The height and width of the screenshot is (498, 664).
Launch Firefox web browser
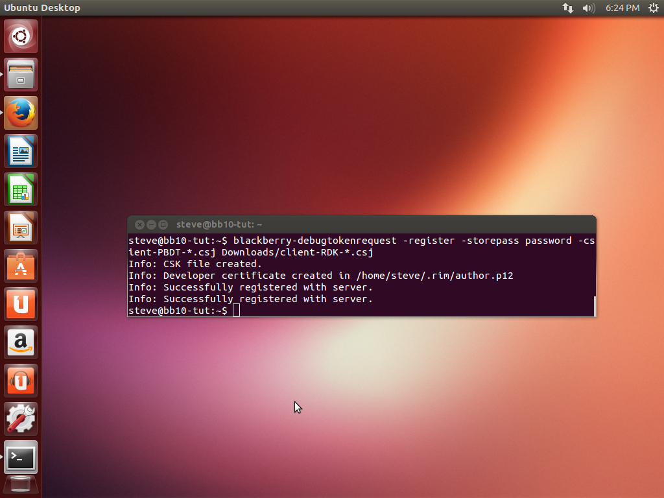point(21,113)
